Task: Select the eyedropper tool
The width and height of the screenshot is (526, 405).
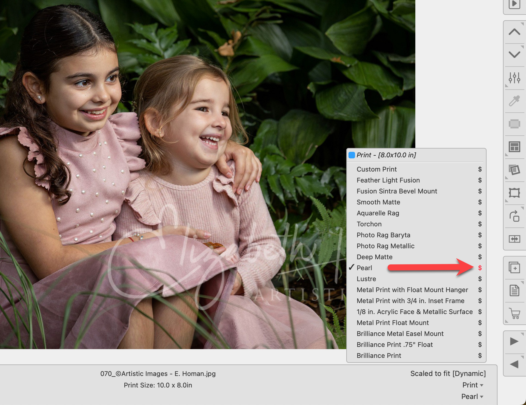Action: tap(514, 101)
